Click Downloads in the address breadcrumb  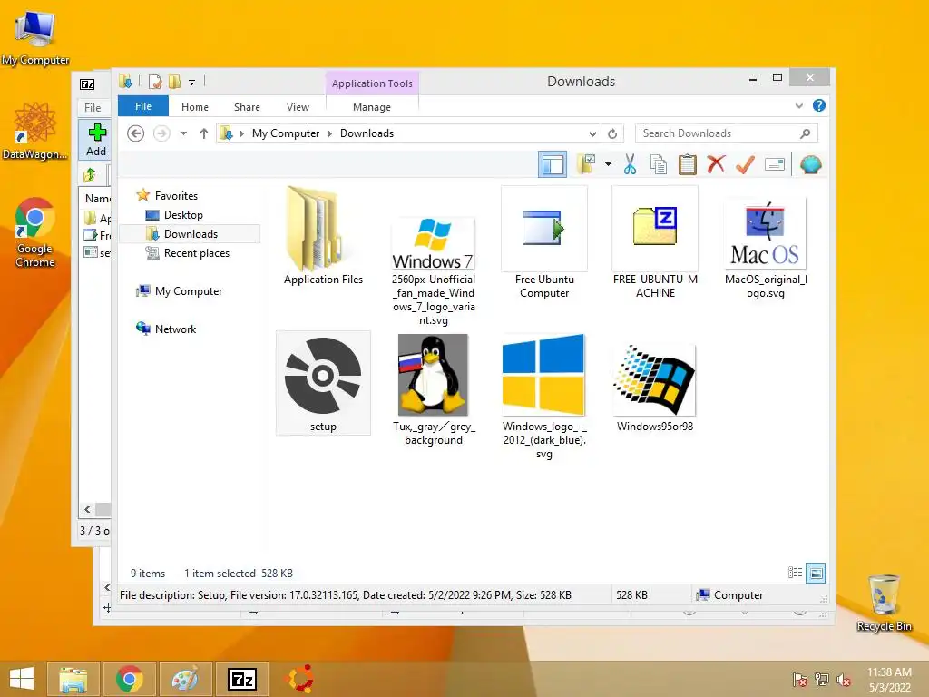click(367, 133)
